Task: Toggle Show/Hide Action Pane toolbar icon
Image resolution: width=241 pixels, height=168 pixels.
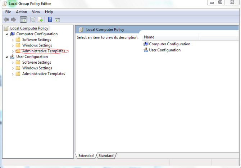Action: click(57, 20)
